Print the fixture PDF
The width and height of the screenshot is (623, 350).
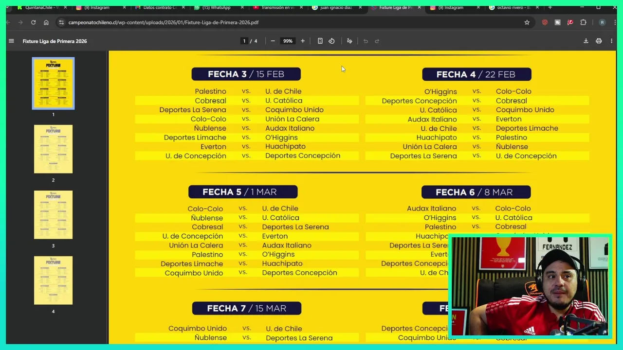pos(599,41)
